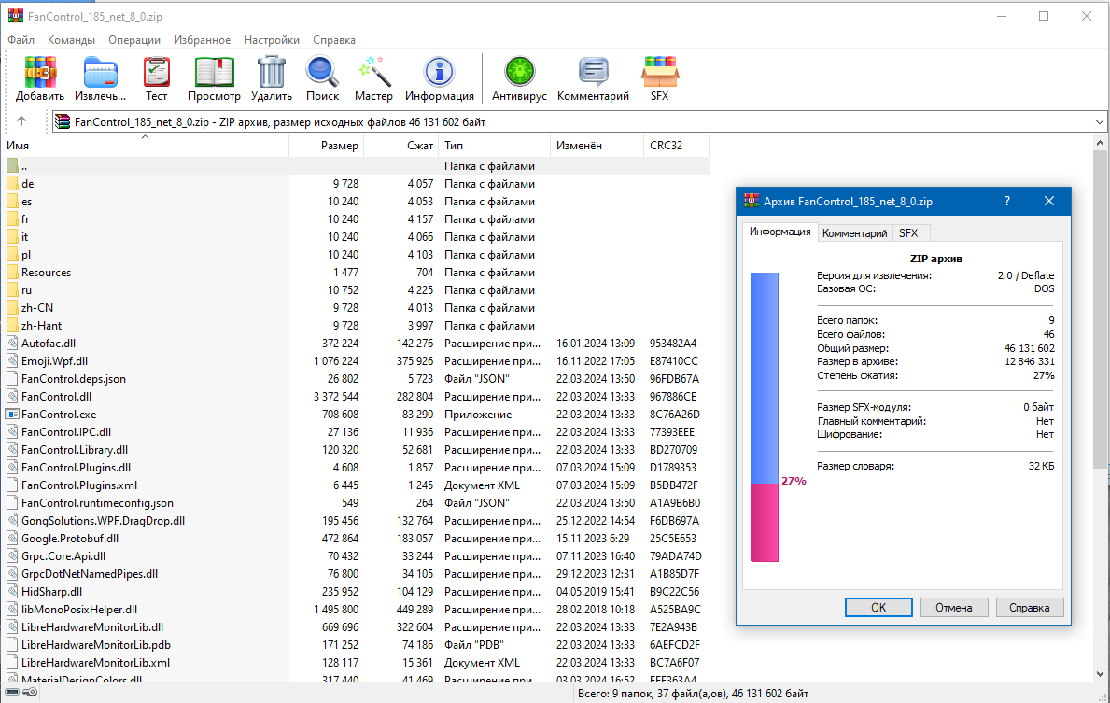
Task: Go up one folder level arrow
Action: point(21,121)
